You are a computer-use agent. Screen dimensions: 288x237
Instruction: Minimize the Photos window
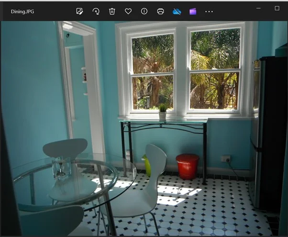[258, 8]
